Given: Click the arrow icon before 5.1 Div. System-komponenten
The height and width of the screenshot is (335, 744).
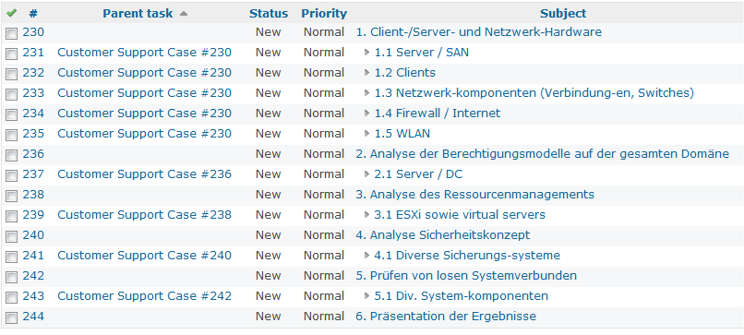Looking at the screenshot, I should tap(366, 296).
